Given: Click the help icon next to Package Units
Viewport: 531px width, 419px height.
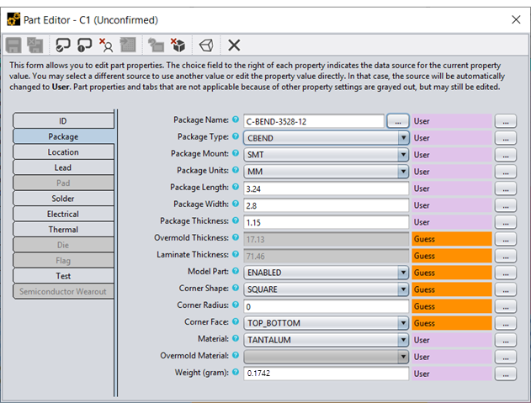Looking at the screenshot, I should coord(236,170).
